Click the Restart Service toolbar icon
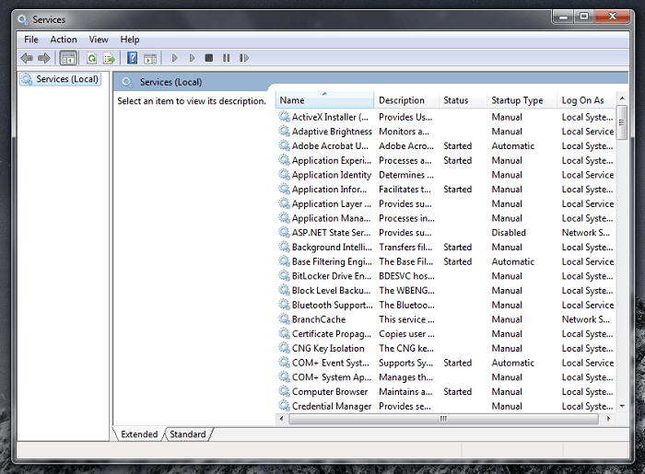 [x=244, y=58]
